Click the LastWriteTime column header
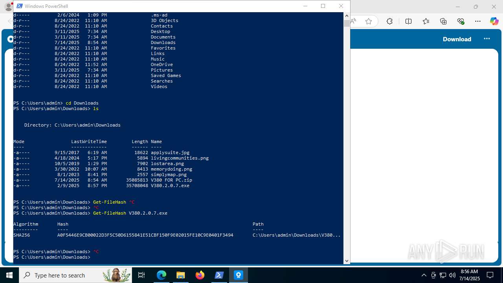 click(x=89, y=141)
